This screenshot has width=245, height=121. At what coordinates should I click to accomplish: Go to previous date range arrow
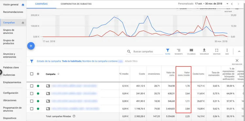click(x=232, y=4)
